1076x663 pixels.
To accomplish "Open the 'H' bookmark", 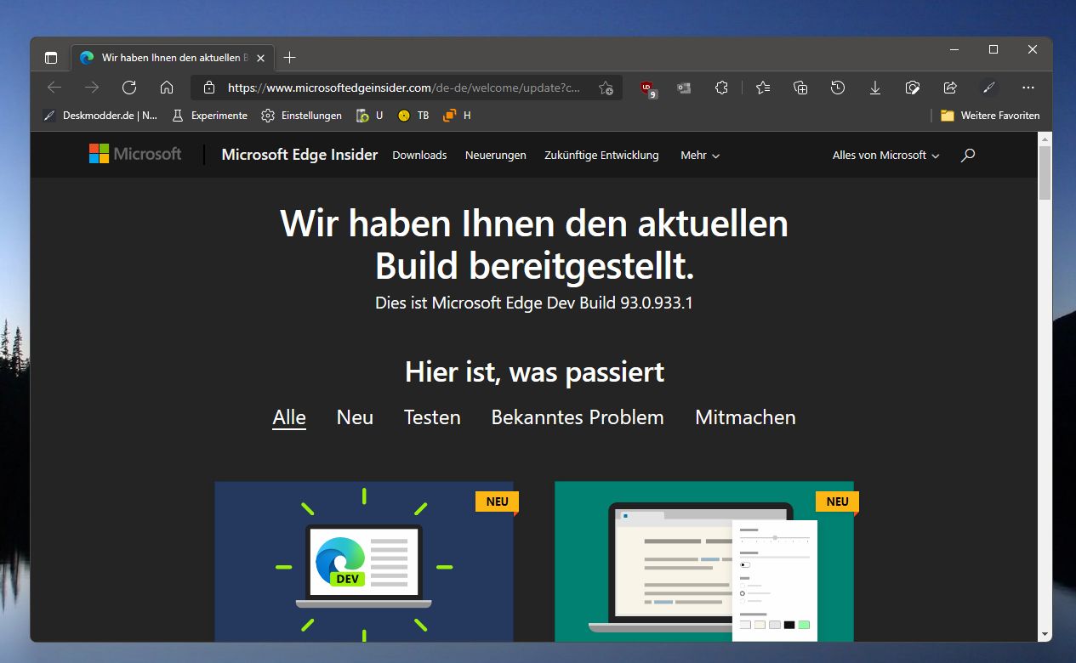I will tap(457, 116).
